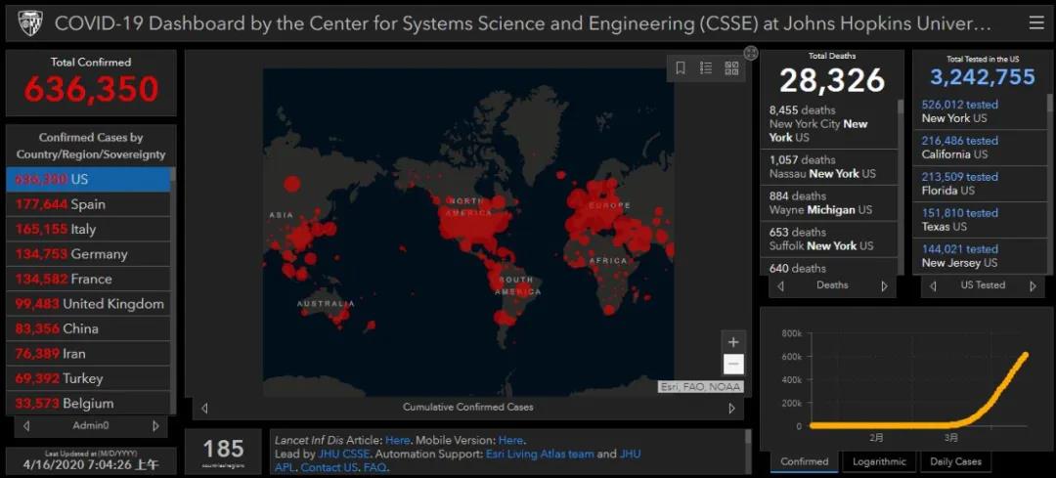1056x478 pixels.
Task: Go to next page after Admin0
Action: (154, 426)
